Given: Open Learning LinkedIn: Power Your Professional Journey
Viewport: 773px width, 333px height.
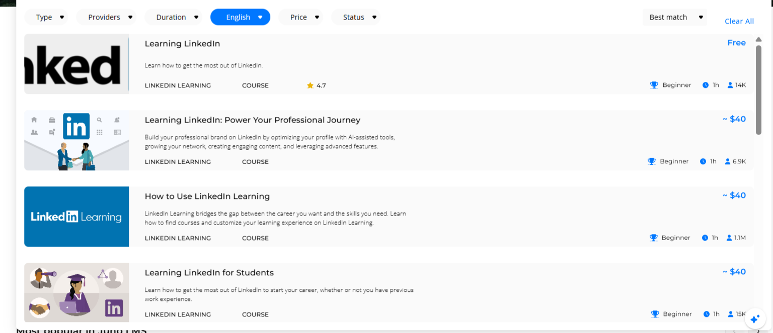Looking at the screenshot, I should pyautogui.click(x=253, y=120).
